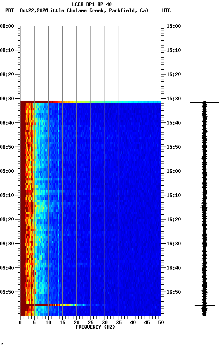222x348 pixels.
Task: Click the 50 Hz frequency tick label
Action: (161, 323)
